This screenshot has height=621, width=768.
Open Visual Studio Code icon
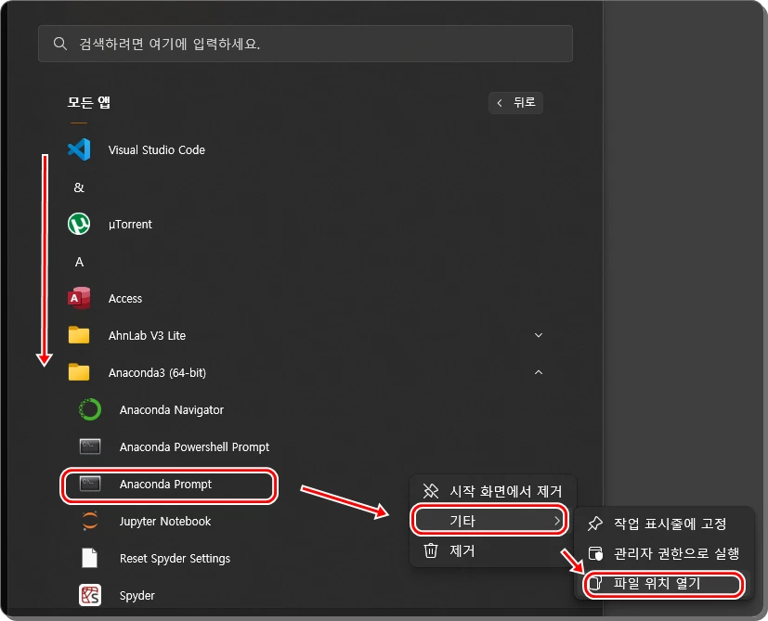pyautogui.click(x=79, y=149)
